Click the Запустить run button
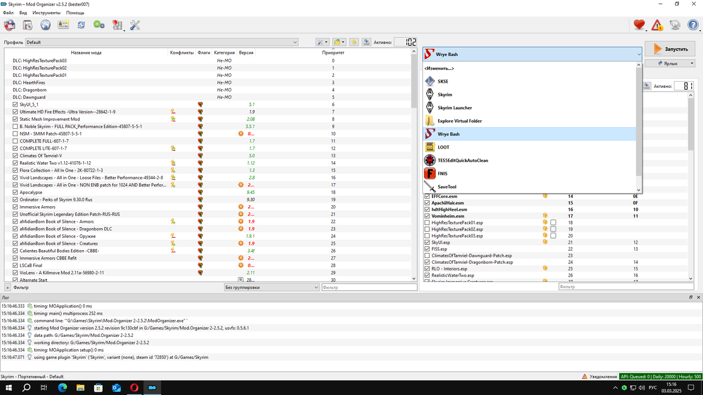Image resolution: width=703 pixels, height=395 pixels. [670, 48]
